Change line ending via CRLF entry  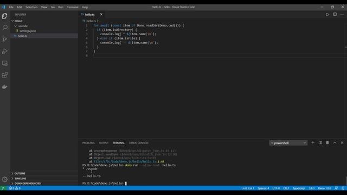[x=286, y=188]
